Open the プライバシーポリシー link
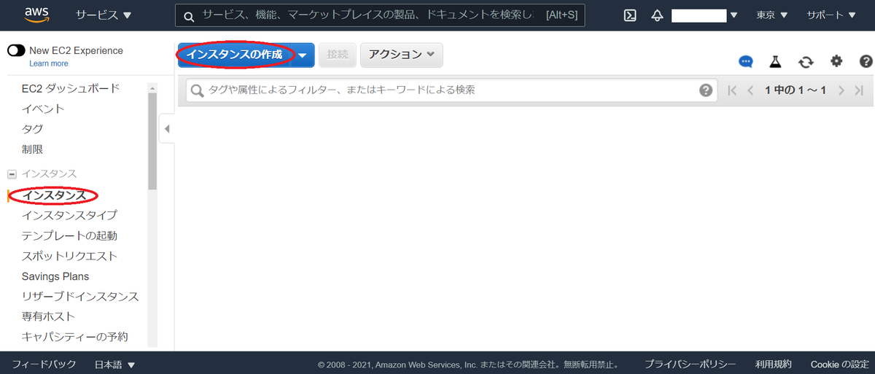Viewport: 875px width, 374px height. (690, 364)
